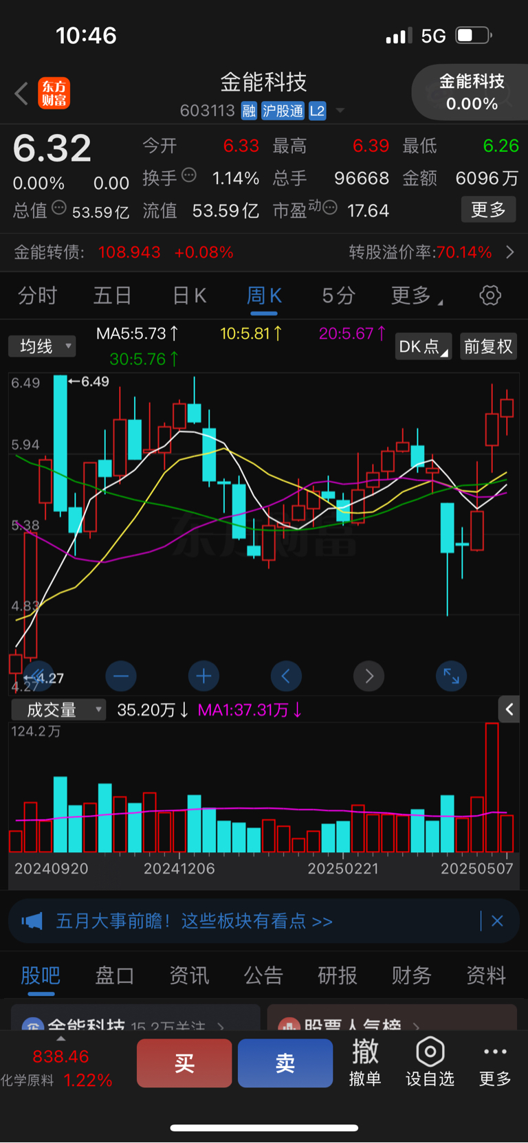The height and width of the screenshot is (1143, 528).
Task: Expand chart to fullscreen
Action: click(451, 676)
